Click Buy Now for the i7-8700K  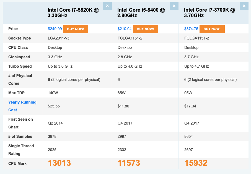[212, 29]
